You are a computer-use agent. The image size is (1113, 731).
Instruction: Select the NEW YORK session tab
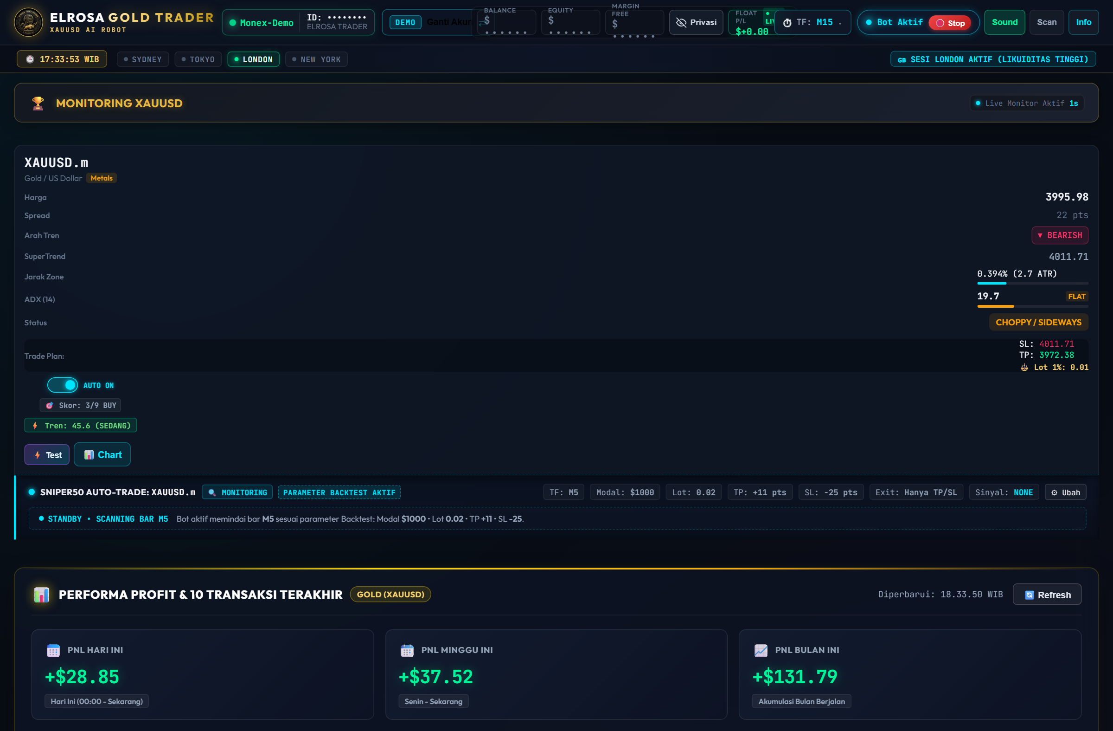(316, 59)
